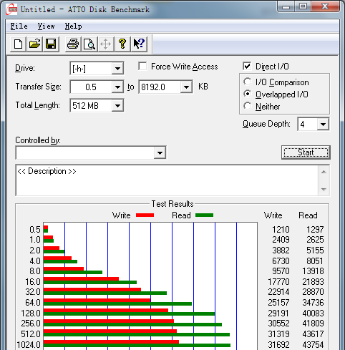Click the green Read legend swatch
This screenshot has width=345, height=350.
pos(204,215)
